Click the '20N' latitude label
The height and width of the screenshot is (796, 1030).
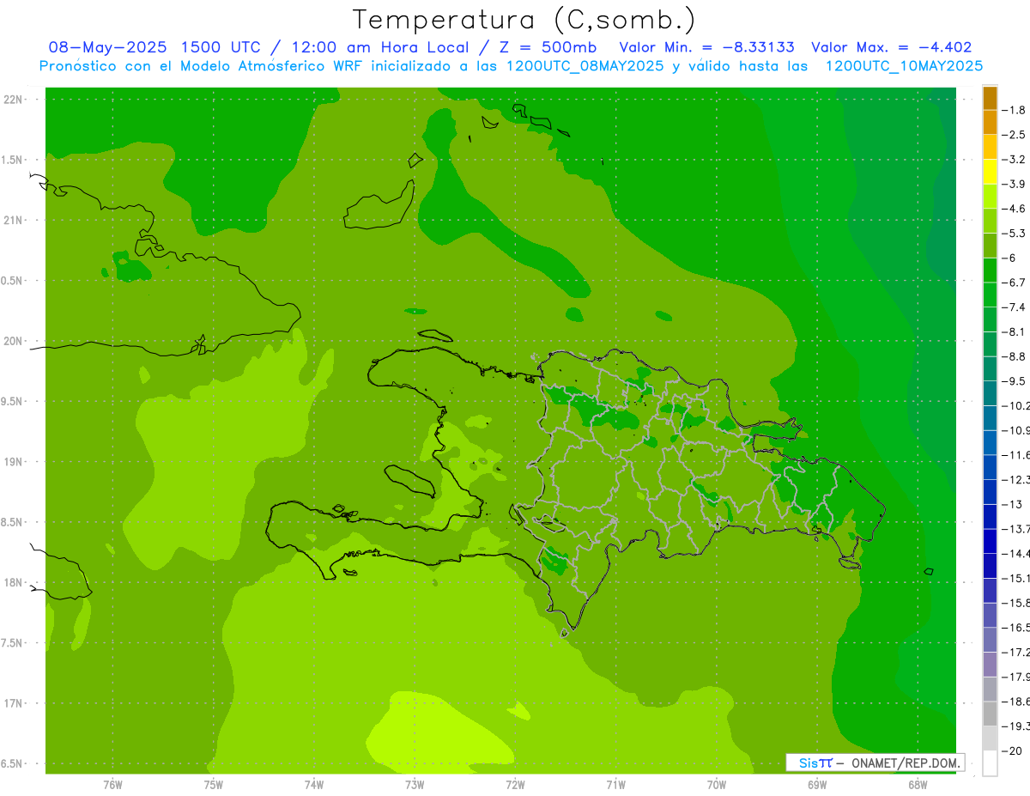(x=14, y=341)
